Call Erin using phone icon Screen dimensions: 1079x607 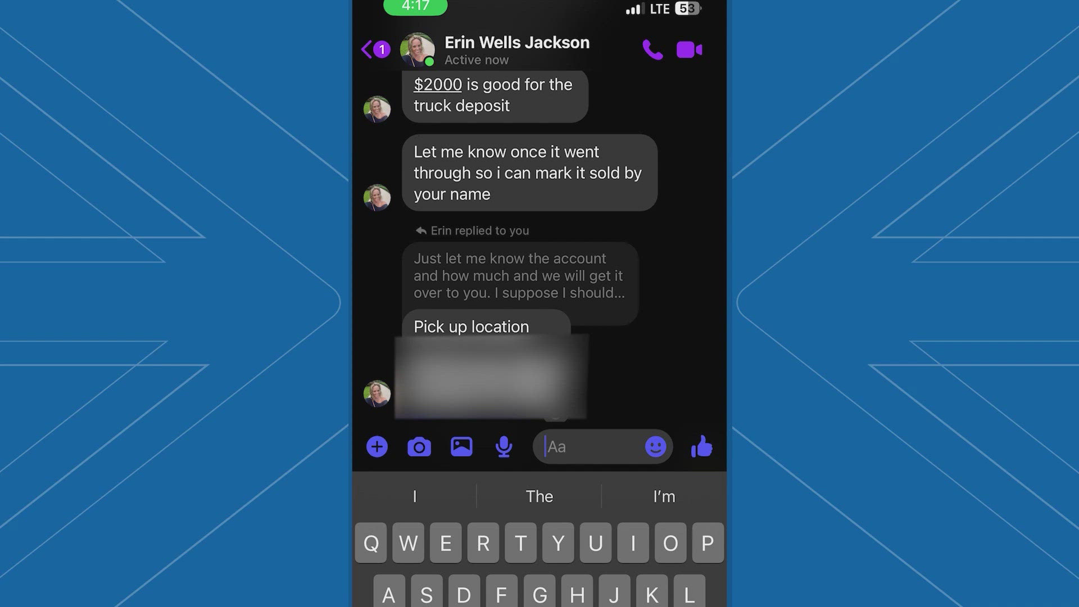[651, 49]
